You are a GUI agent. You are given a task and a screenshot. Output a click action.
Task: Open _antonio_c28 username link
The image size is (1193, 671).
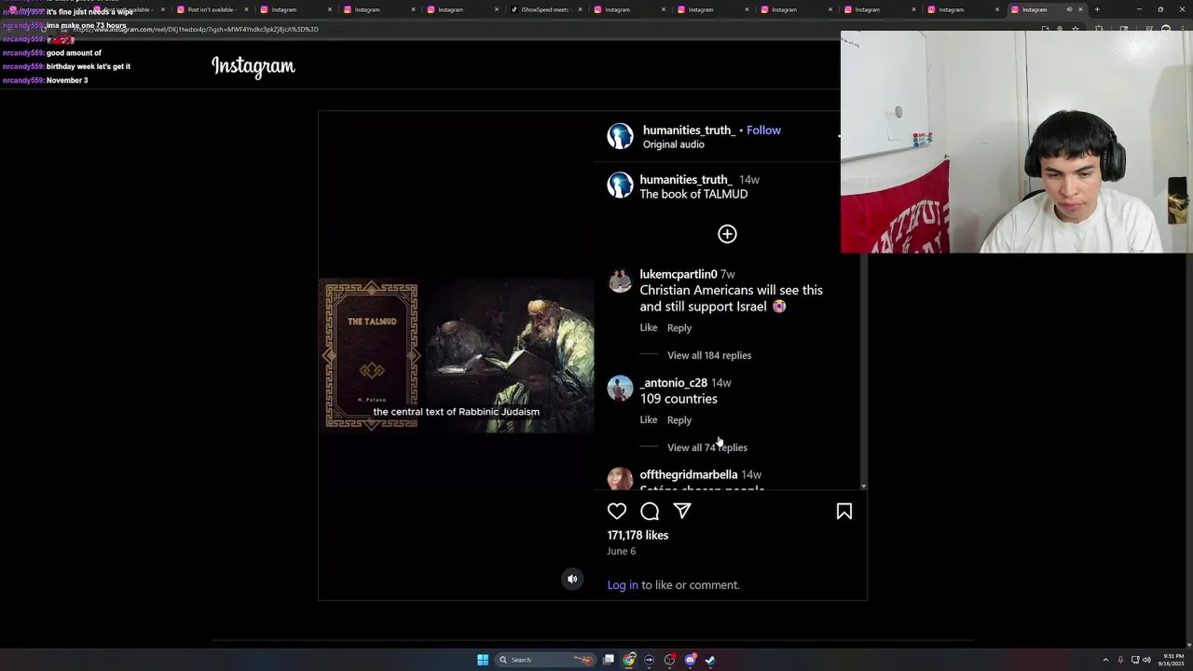pos(674,383)
